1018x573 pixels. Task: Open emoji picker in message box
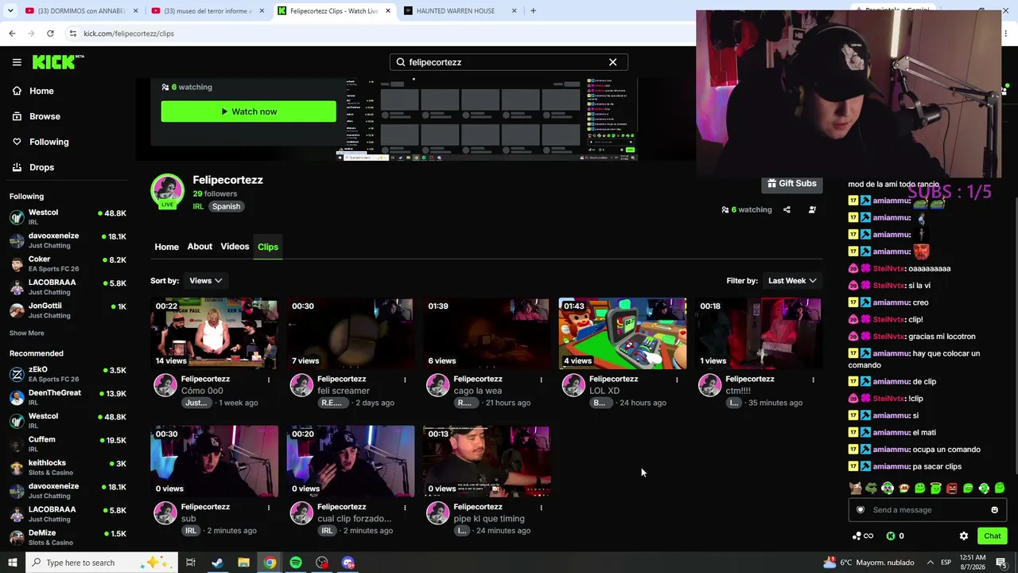(994, 510)
